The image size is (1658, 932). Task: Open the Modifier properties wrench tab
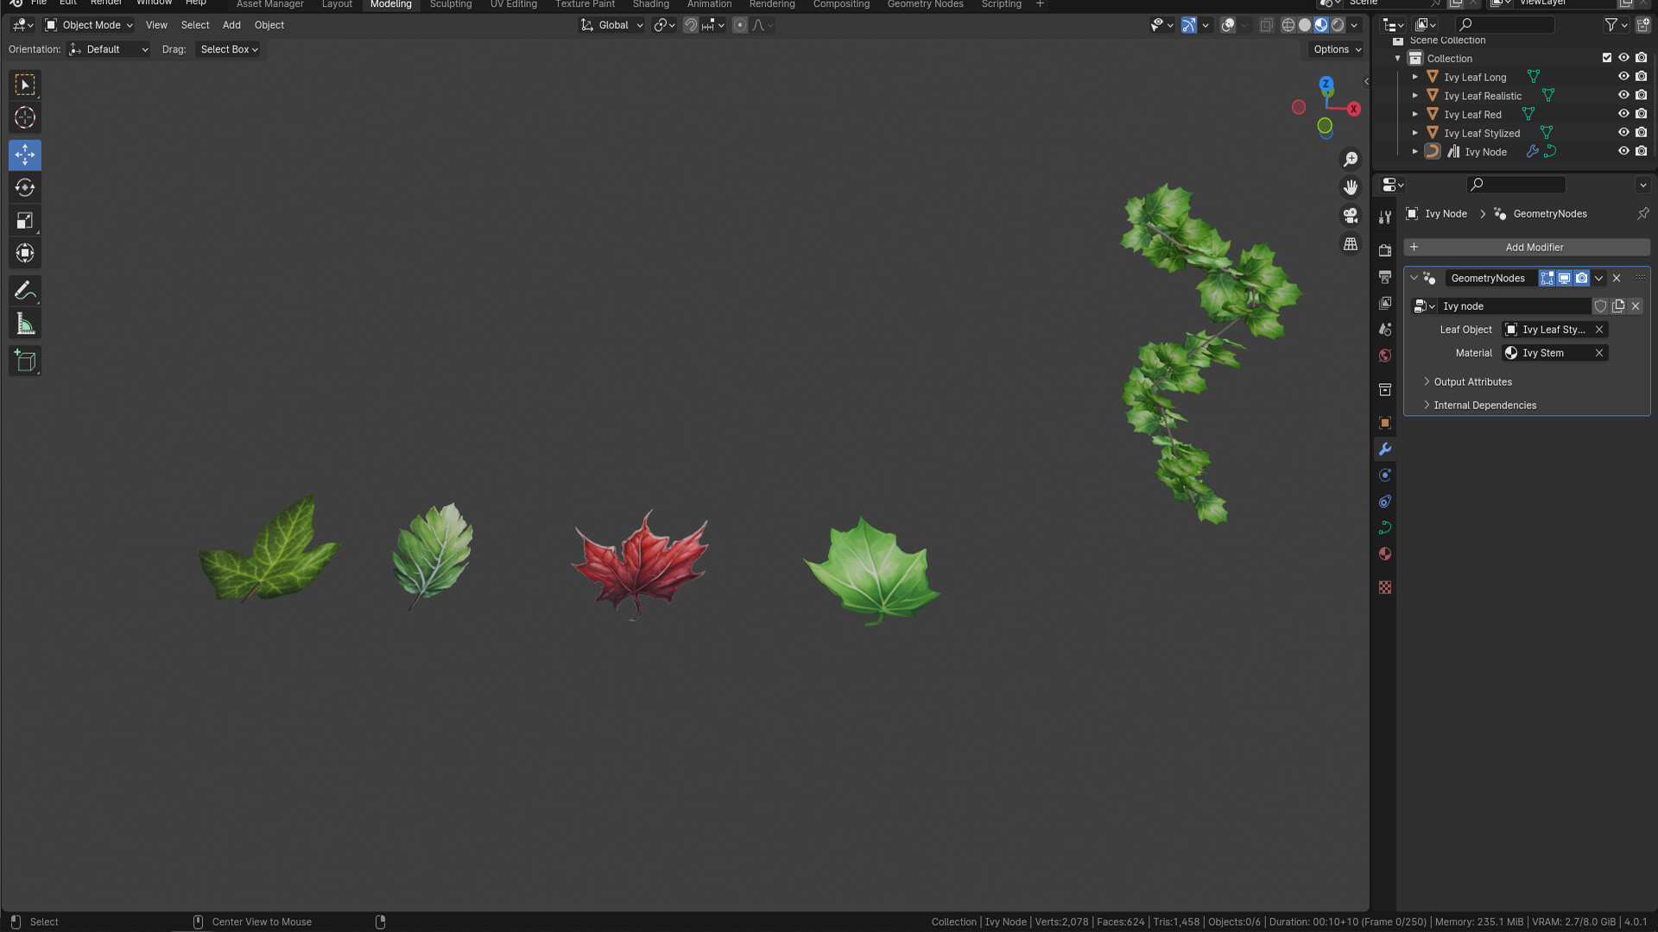coord(1385,449)
